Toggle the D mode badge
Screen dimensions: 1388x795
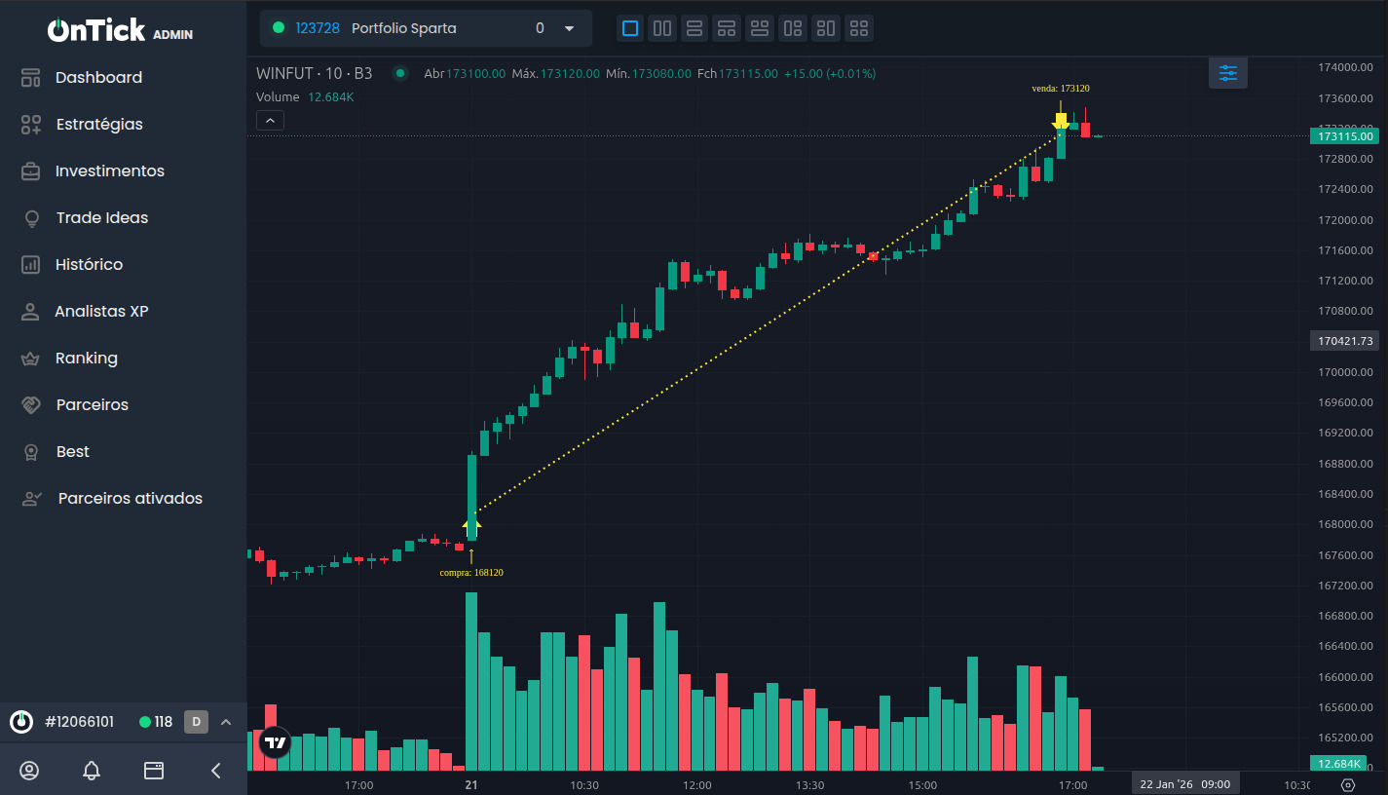196,722
